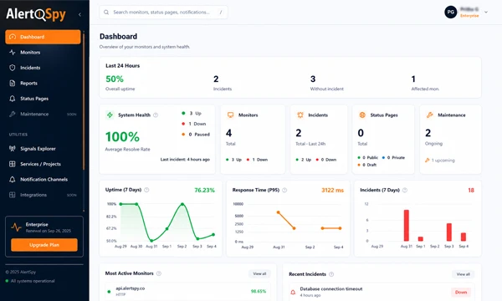
Task: Click the enterprise plan pulse icon
Action: pos(16,227)
